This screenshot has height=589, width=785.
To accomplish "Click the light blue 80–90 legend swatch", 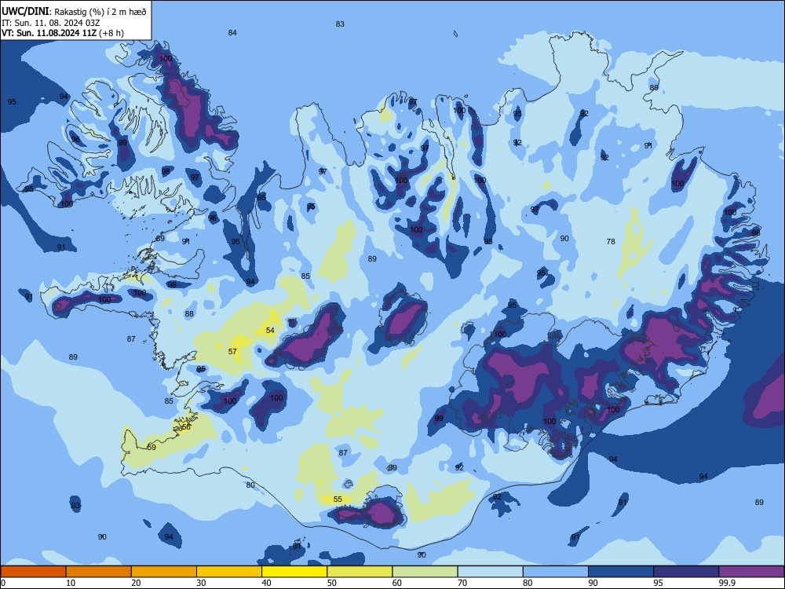I will [x=556, y=572].
